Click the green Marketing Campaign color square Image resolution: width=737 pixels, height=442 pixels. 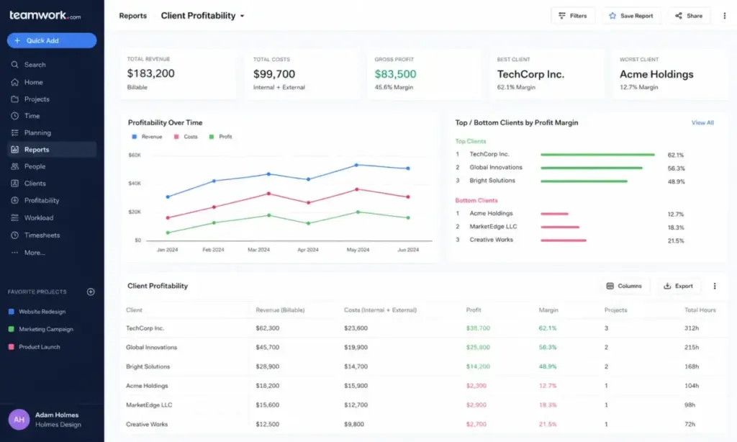click(12, 329)
